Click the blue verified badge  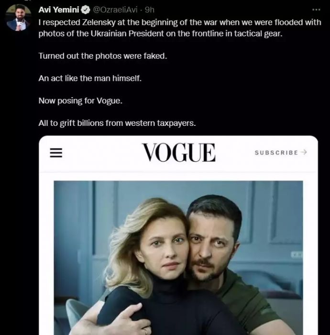(83, 10)
